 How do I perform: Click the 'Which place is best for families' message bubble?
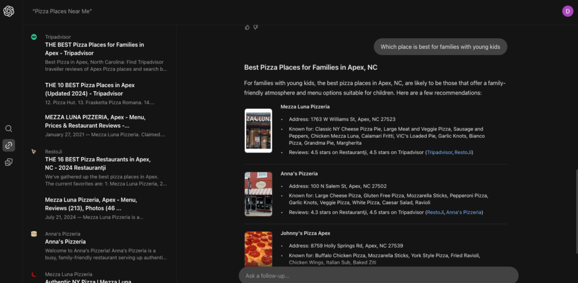[x=440, y=47]
